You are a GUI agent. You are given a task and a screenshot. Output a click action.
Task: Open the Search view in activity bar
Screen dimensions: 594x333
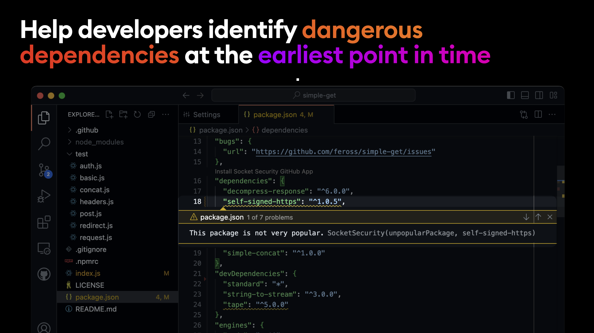pos(44,144)
